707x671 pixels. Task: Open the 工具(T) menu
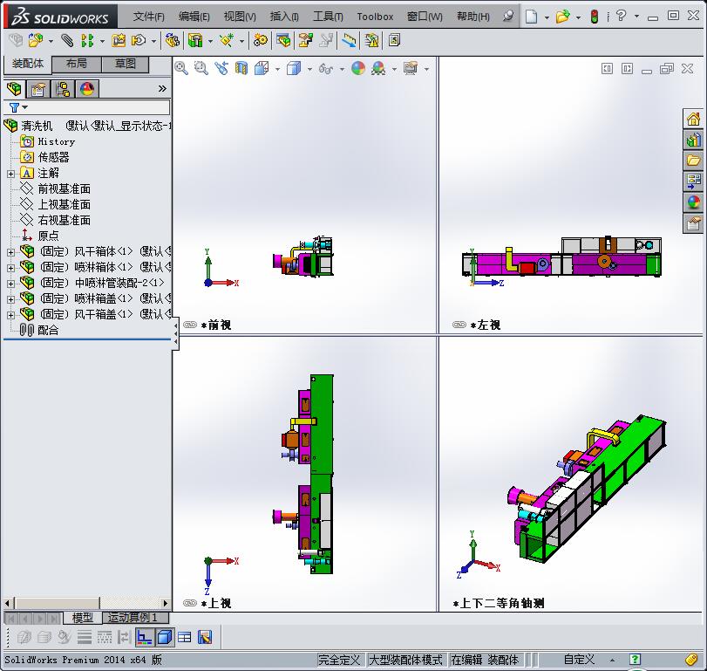(329, 17)
